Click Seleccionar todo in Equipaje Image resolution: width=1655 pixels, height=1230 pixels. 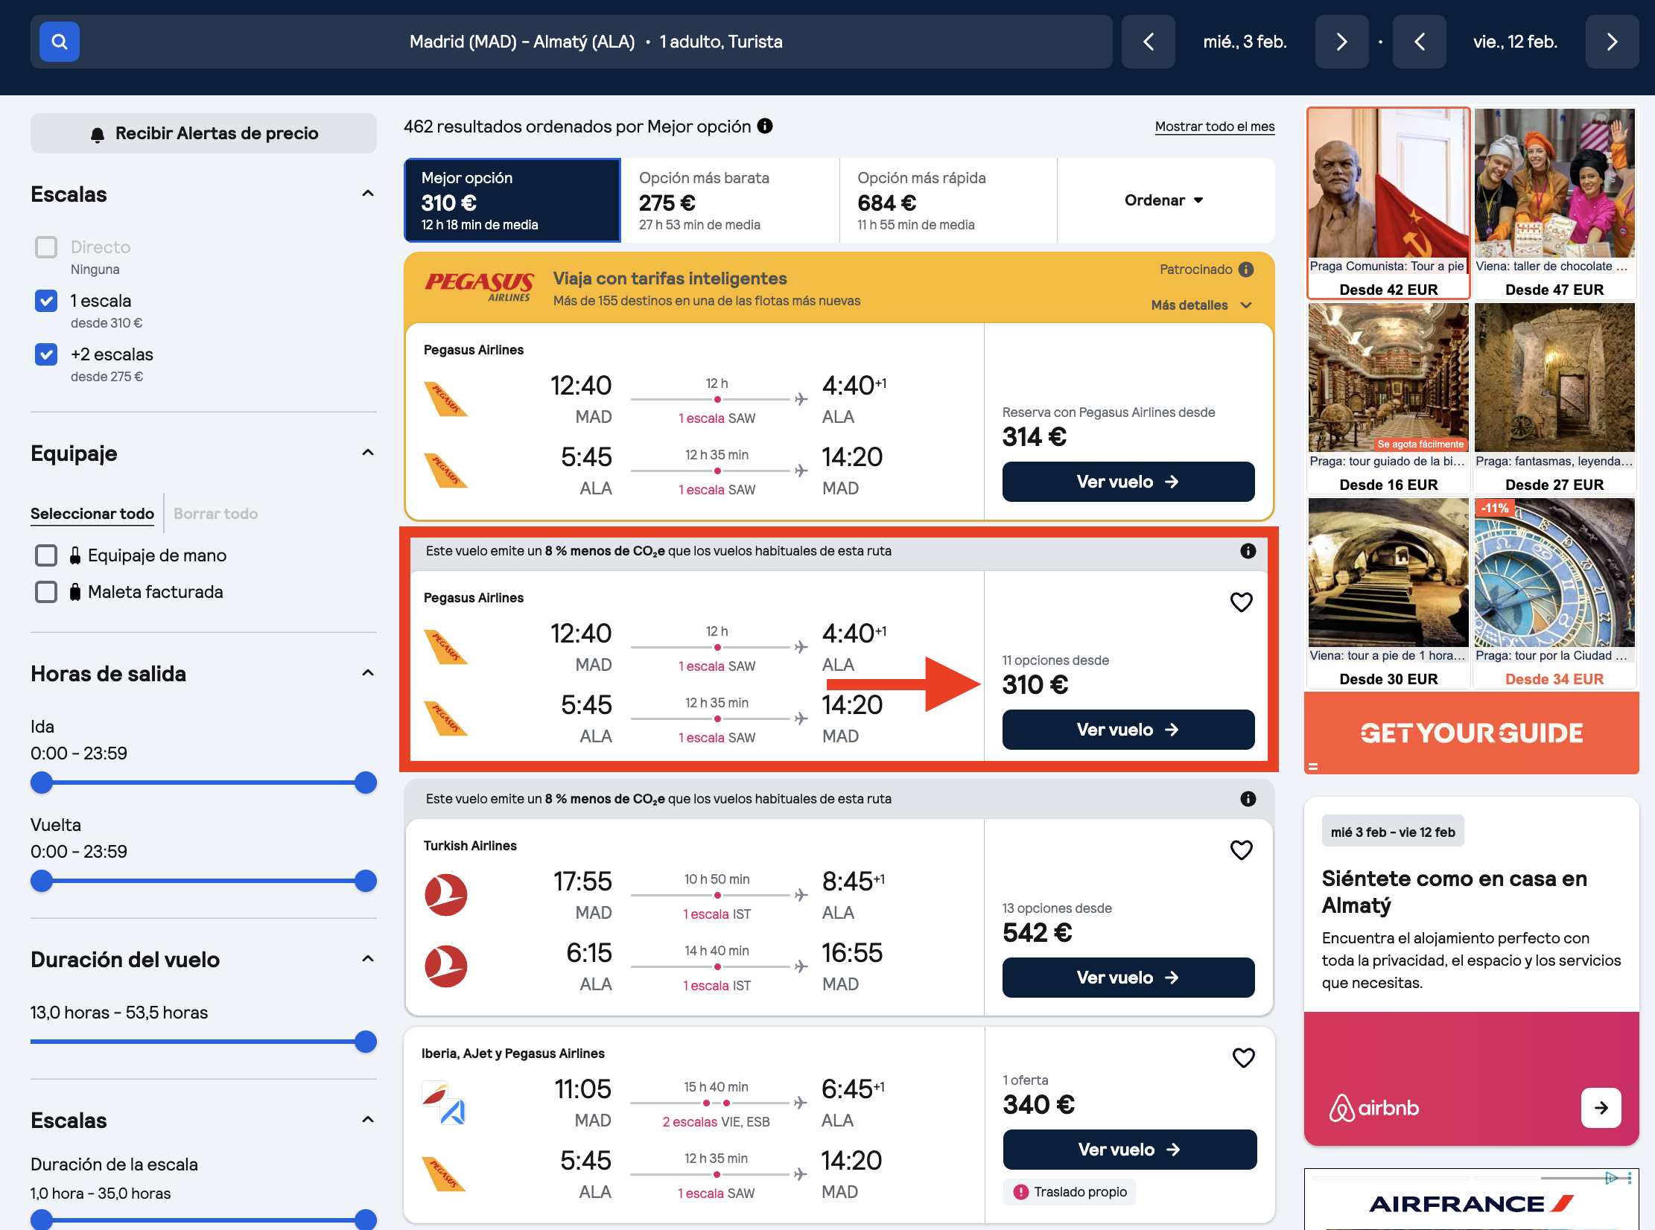coord(92,514)
